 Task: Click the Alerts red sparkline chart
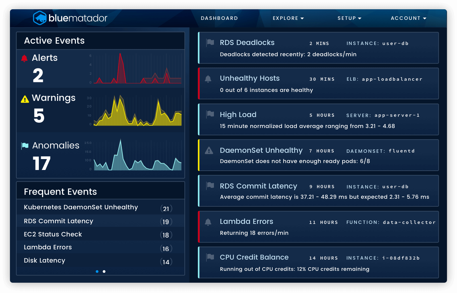point(137,68)
